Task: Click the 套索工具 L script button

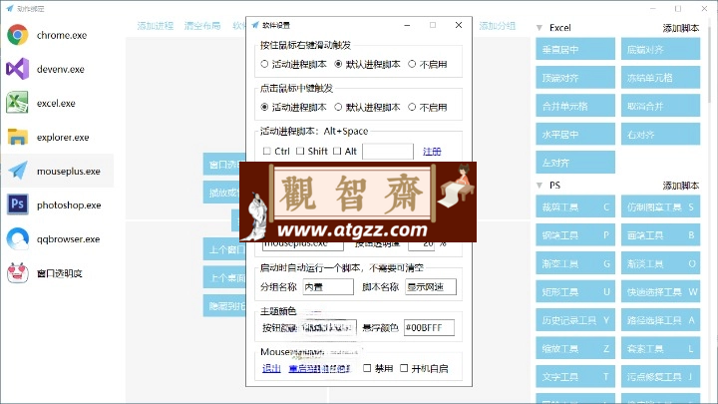Action: click(661, 348)
